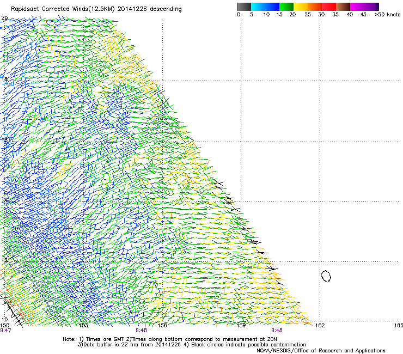
Task: Click the magenta 40-45 knots legend swatch
Action: tap(357, 7)
